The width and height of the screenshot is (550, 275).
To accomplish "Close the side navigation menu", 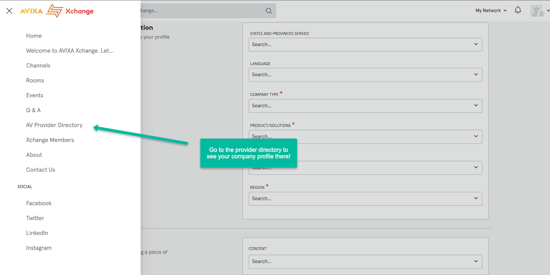I will tap(10, 11).
